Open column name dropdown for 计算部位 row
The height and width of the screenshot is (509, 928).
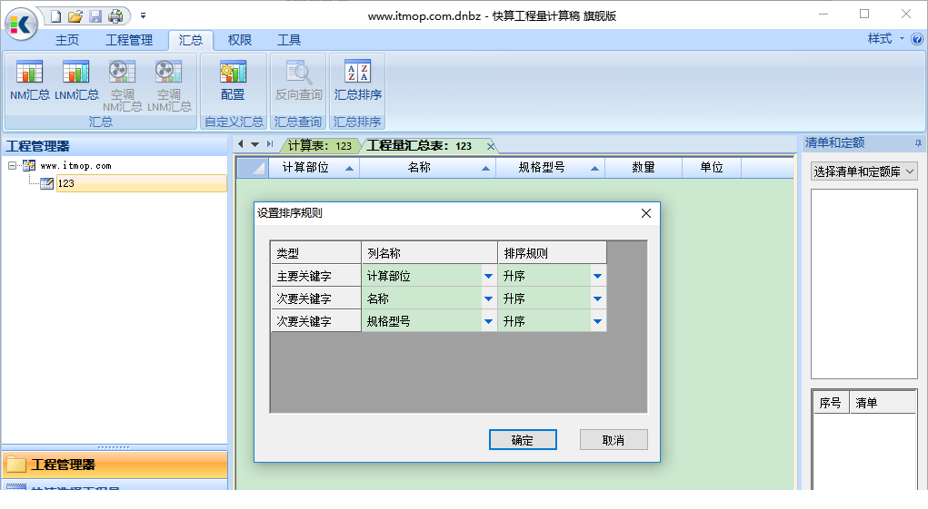tap(488, 277)
